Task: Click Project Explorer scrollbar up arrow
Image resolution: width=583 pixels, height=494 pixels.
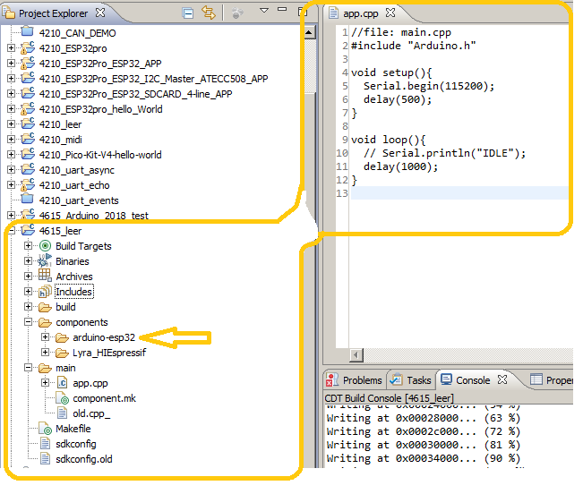Action: click(309, 33)
